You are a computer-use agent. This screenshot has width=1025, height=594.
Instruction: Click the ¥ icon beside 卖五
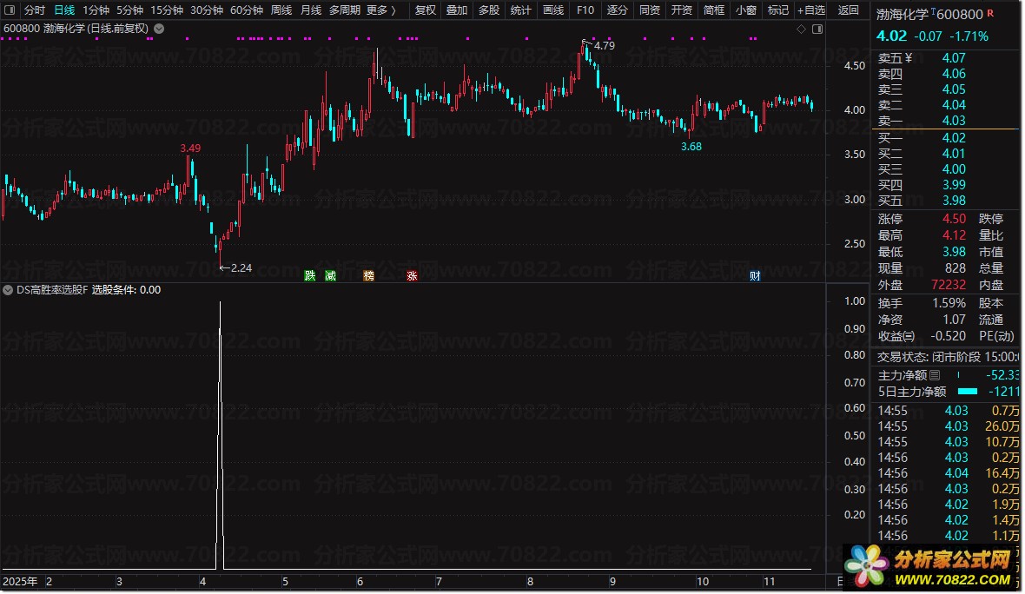[909, 58]
